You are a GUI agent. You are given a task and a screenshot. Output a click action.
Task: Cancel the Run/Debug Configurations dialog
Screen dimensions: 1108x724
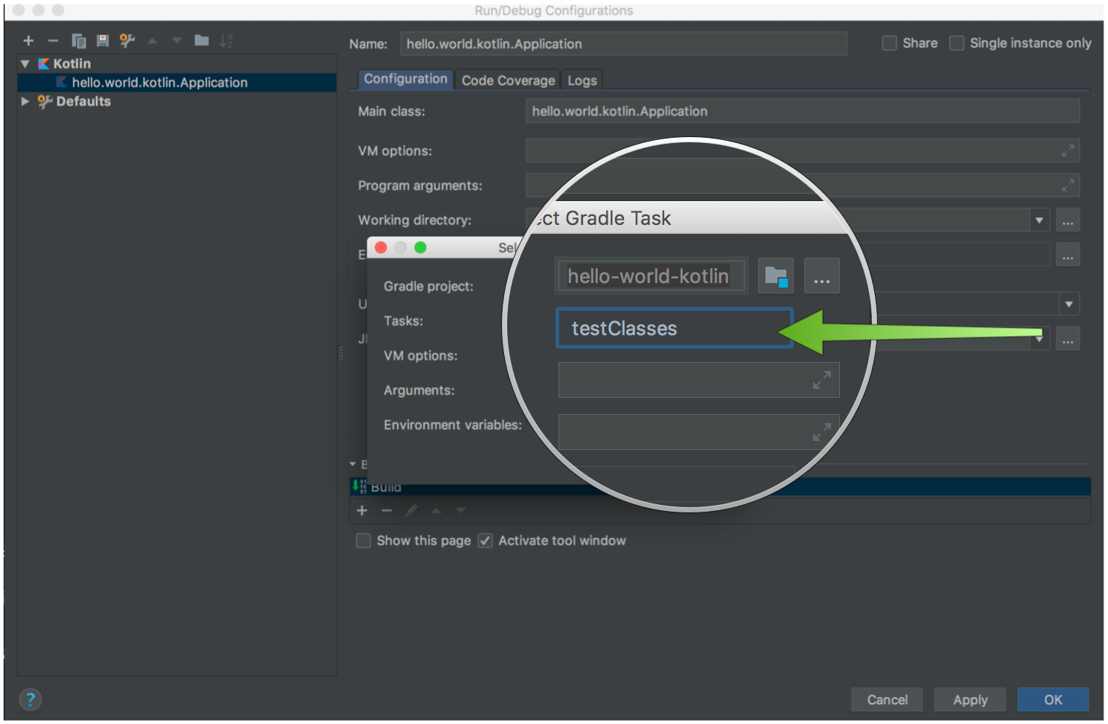[887, 699]
